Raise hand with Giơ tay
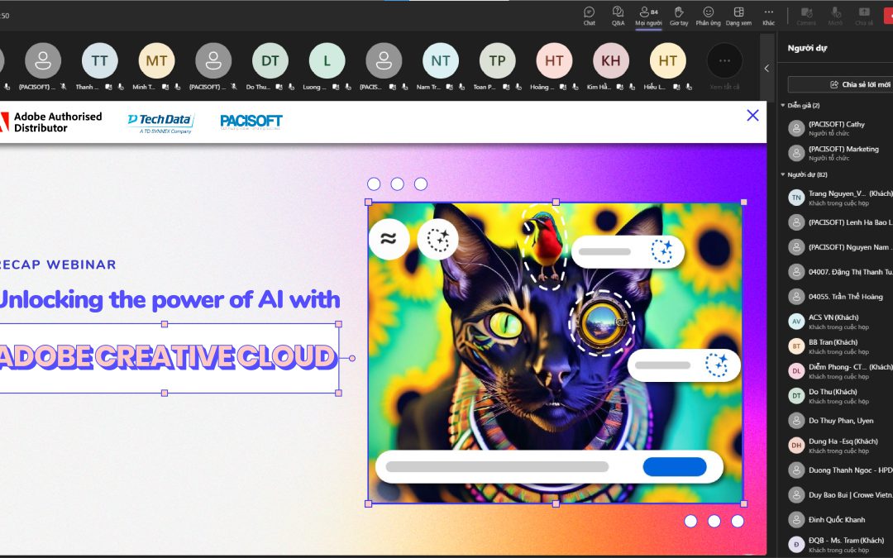 pos(679,16)
